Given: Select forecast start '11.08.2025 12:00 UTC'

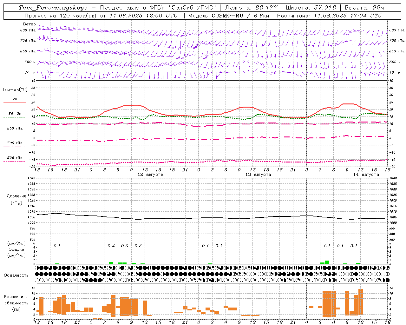Looking at the screenshot, I should click(x=144, y=16).
